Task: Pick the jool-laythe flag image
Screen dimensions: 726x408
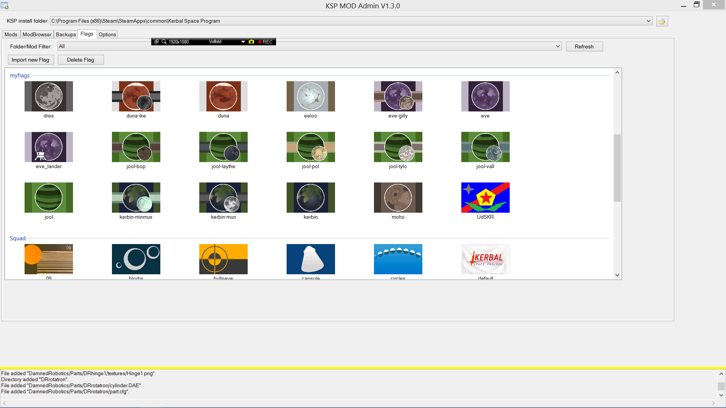Action: (223, 147)
